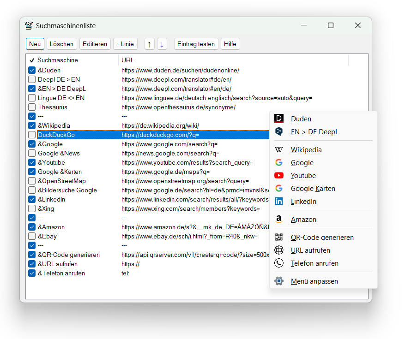This screenshot has height=339, width=405.
Task: Open Wikipedia from the popup menu
Action: [323, 149]
